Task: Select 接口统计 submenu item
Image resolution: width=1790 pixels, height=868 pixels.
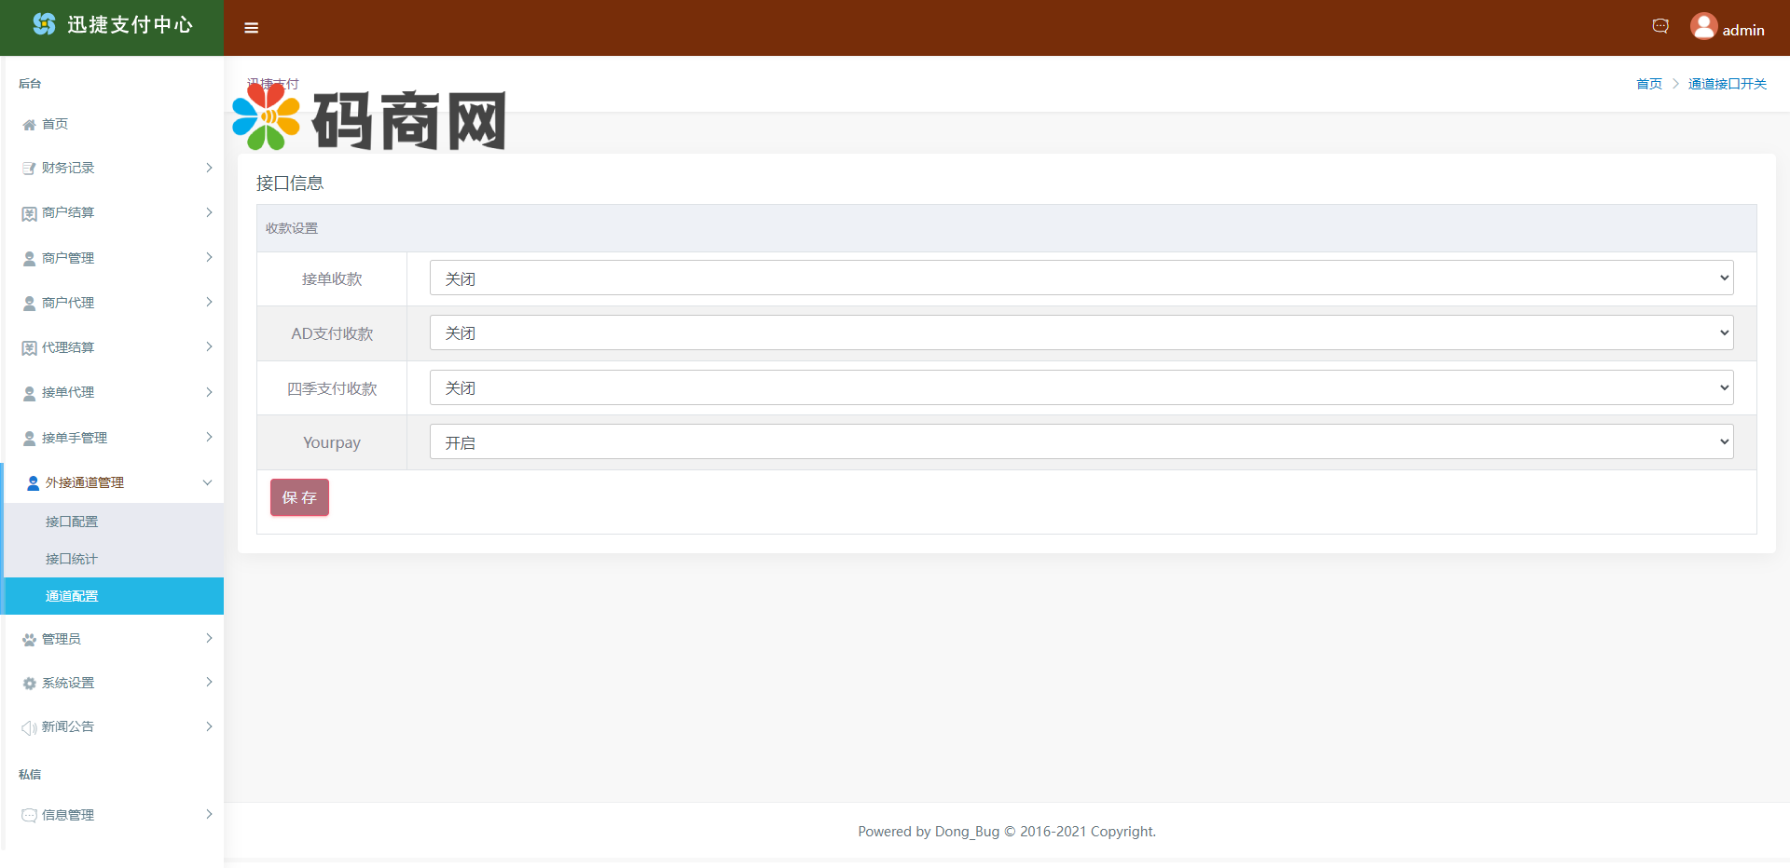Action: coord(72,559)
